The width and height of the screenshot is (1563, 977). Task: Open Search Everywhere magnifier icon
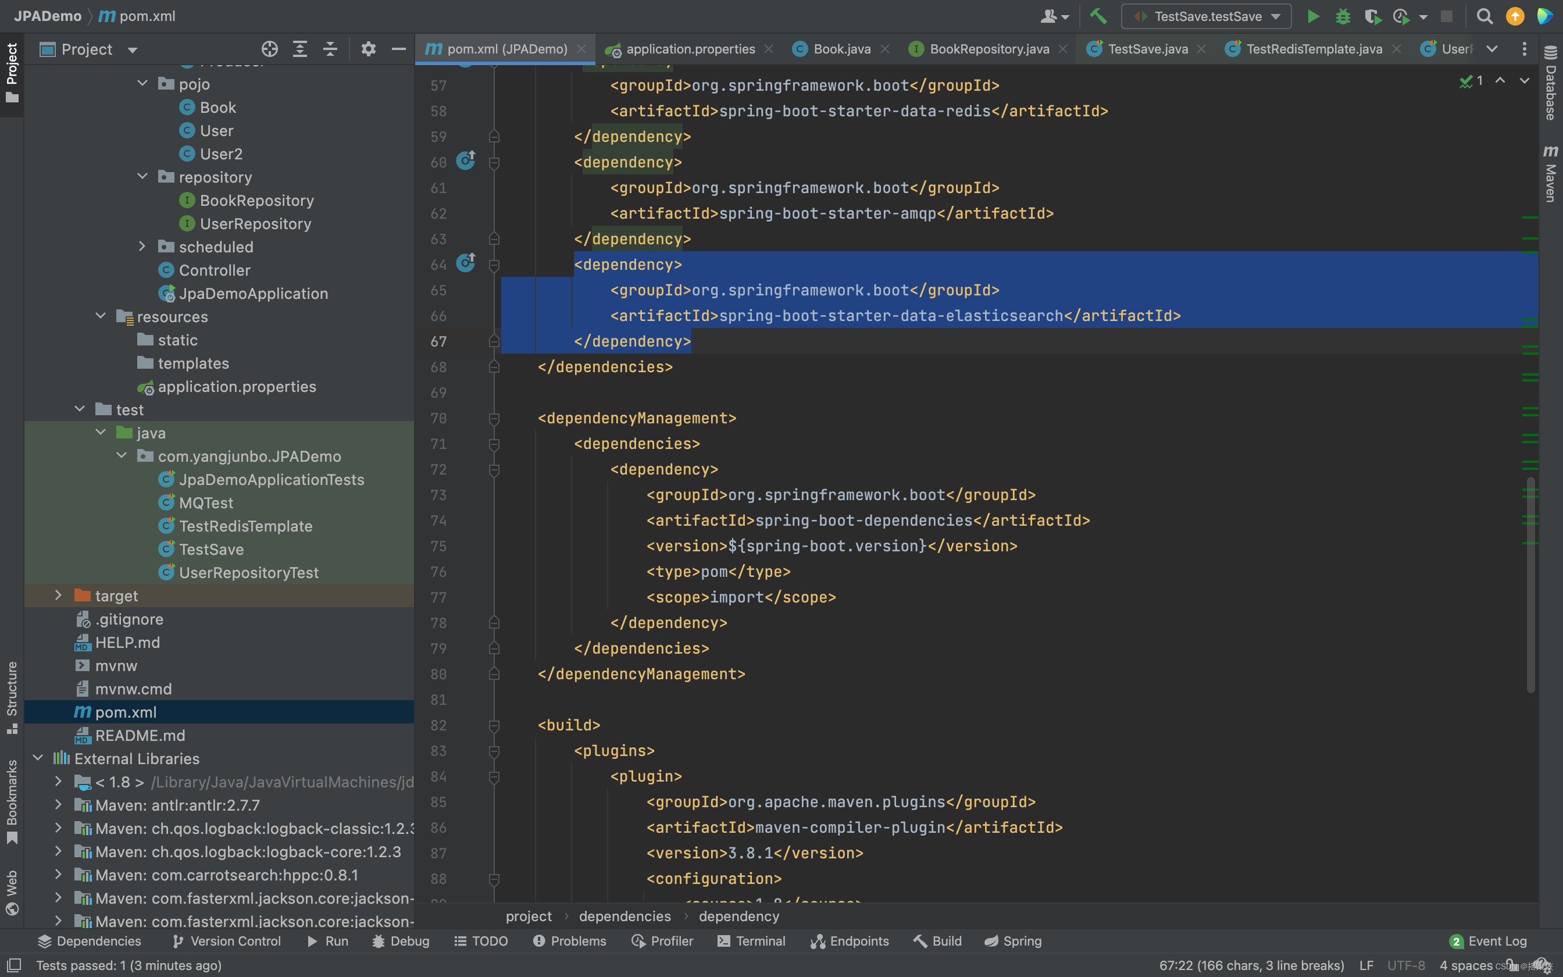[1484, 16]
